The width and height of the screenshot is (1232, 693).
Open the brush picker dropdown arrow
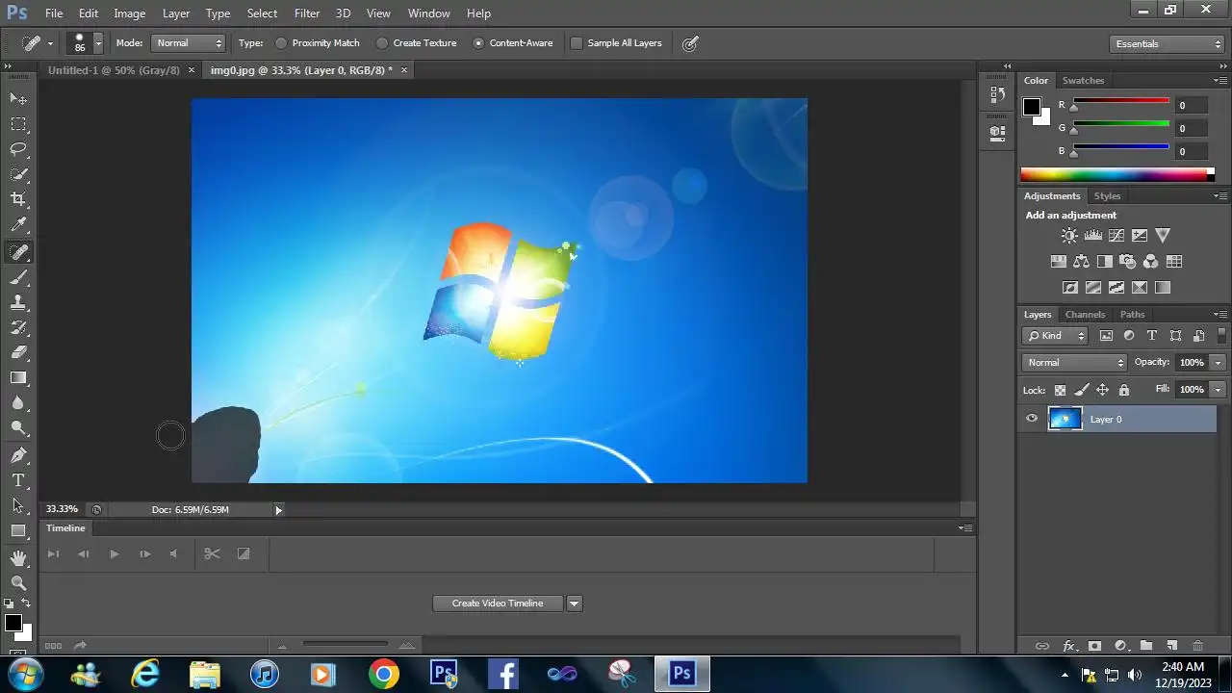(x=98, y=43)
